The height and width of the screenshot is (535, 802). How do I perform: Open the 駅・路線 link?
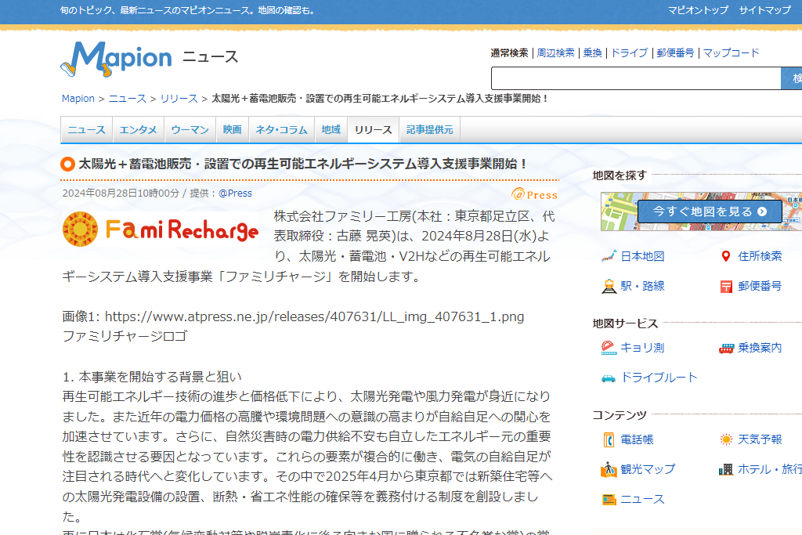[x=642, y=286]
